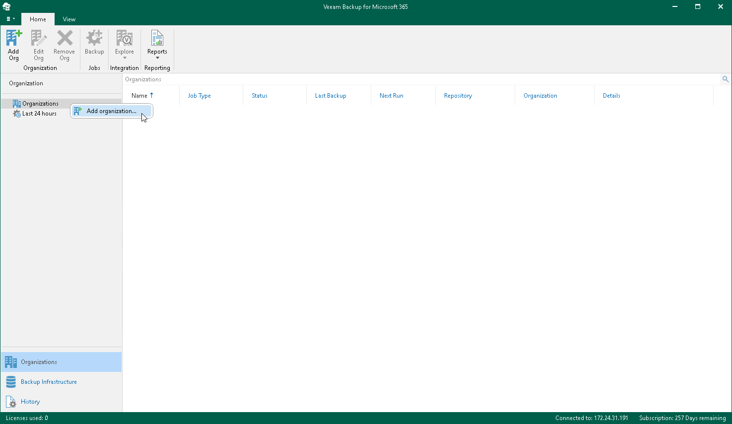The width and height of the screenshot is (732, 424).
Task: Click the Licenses used: 0 status text
Action: [x=27, y=418]
